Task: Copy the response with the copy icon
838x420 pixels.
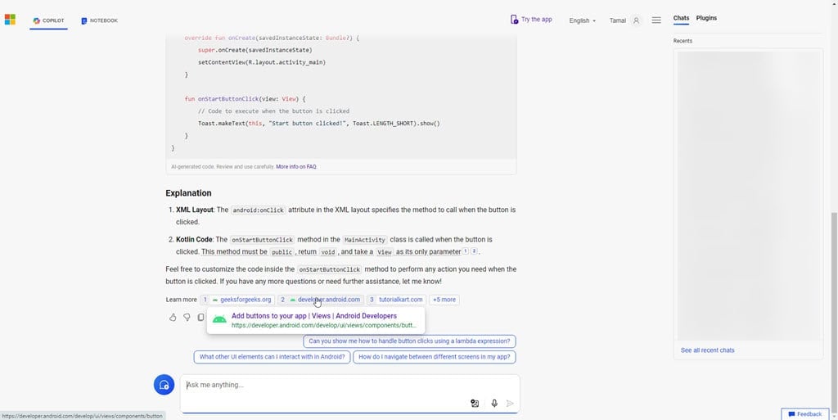Action: pyautogui.click(x=200, y=318)
